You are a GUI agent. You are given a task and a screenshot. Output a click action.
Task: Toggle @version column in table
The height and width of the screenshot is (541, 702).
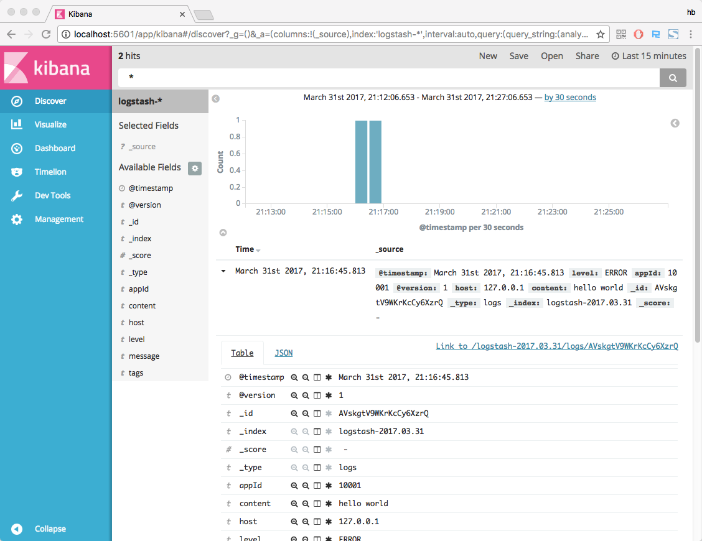317,395
